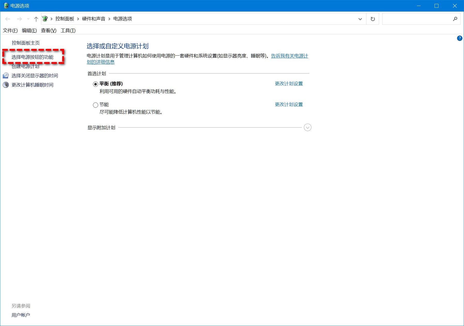Click the search magnifier icon
Image resolution: width=464 pixels, height=326 pixels.
pos(455,19)
